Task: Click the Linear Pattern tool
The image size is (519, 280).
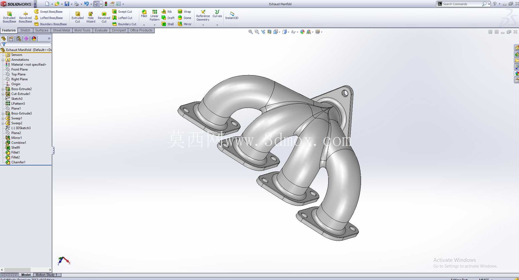Action: (154, 15)
